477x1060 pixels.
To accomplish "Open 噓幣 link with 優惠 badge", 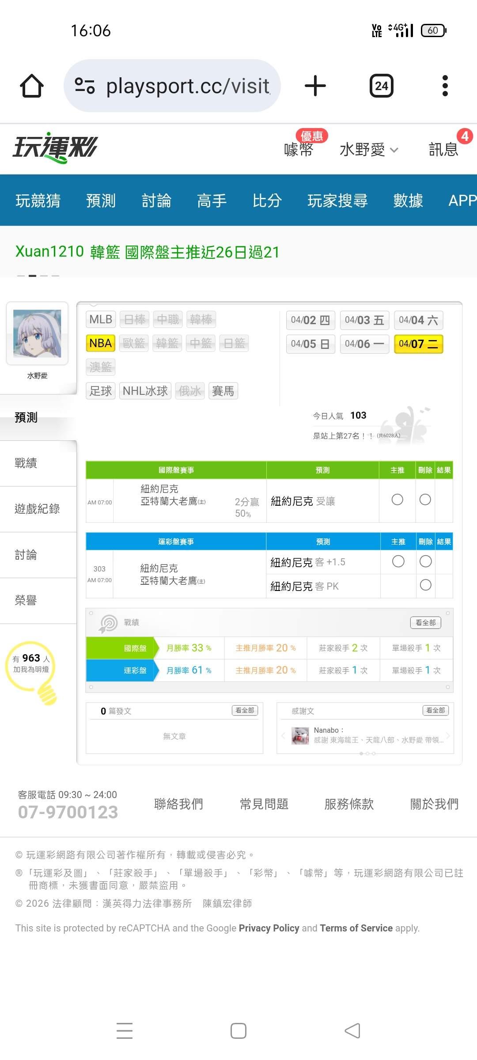I will (299, 149).
